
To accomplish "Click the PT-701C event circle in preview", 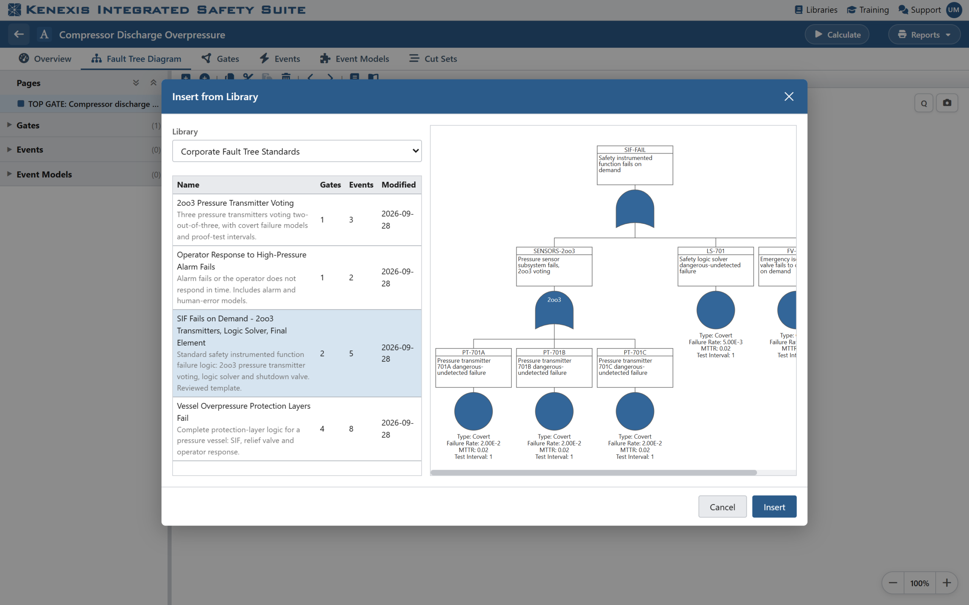I will (635, 411).
